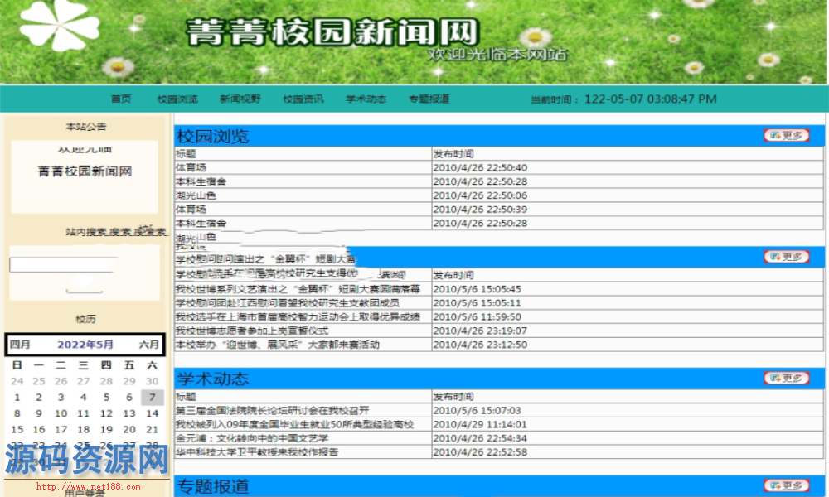Switch to 学术动态 in the navigation bar
The height and width of the screenshot is (497, 829).
click(x=366, y=99)
